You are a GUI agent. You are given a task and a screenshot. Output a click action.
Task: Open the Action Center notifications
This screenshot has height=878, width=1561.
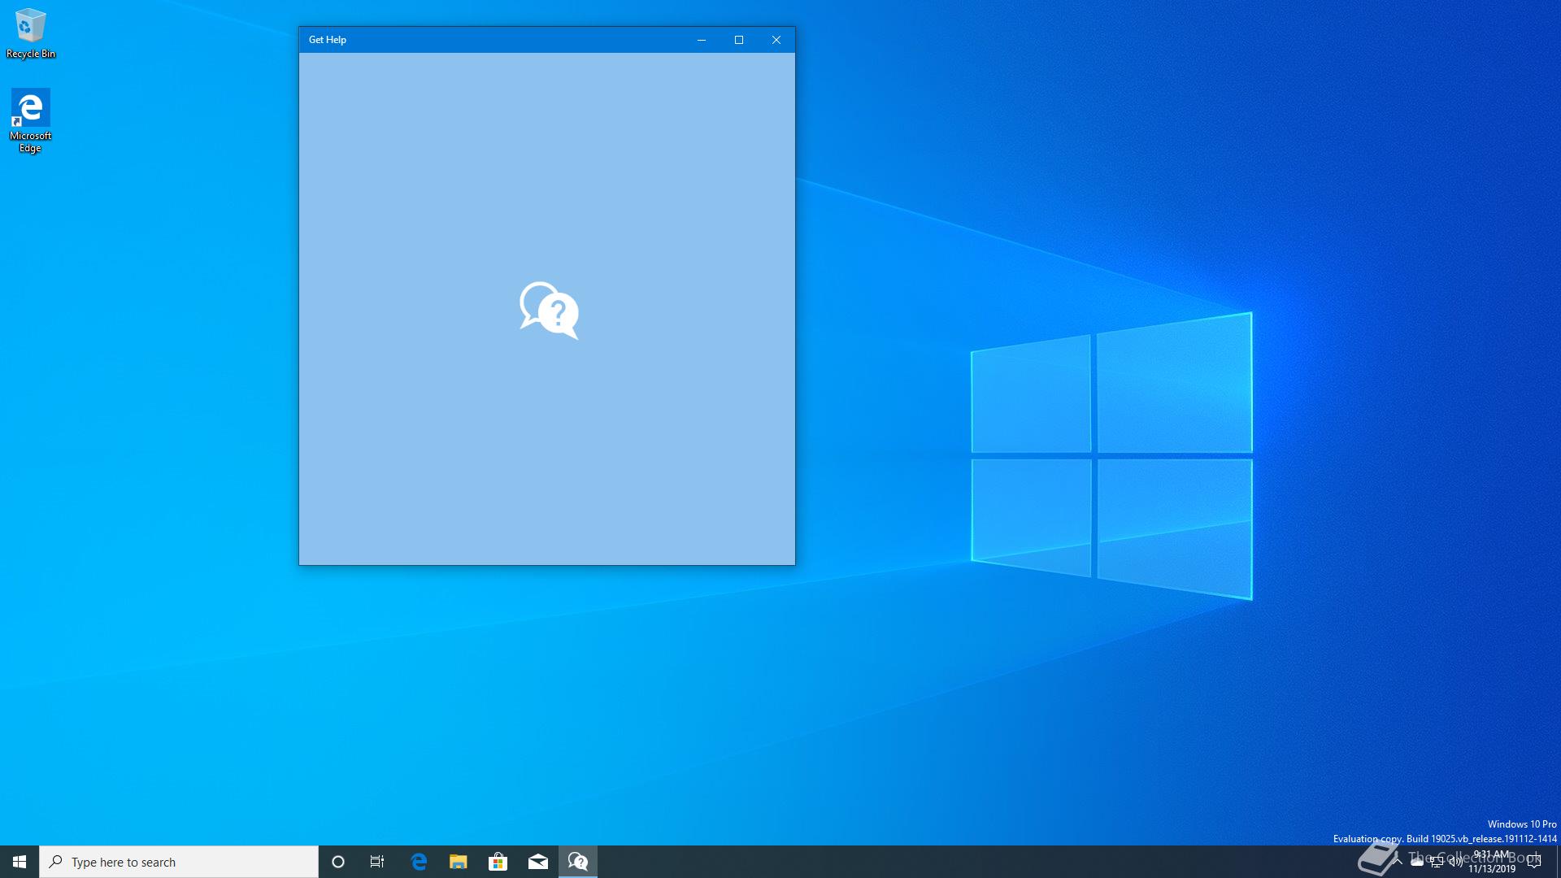click(x=1534, y=862)
